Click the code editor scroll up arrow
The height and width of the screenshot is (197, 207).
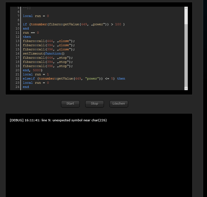click(x=186, y=9)
